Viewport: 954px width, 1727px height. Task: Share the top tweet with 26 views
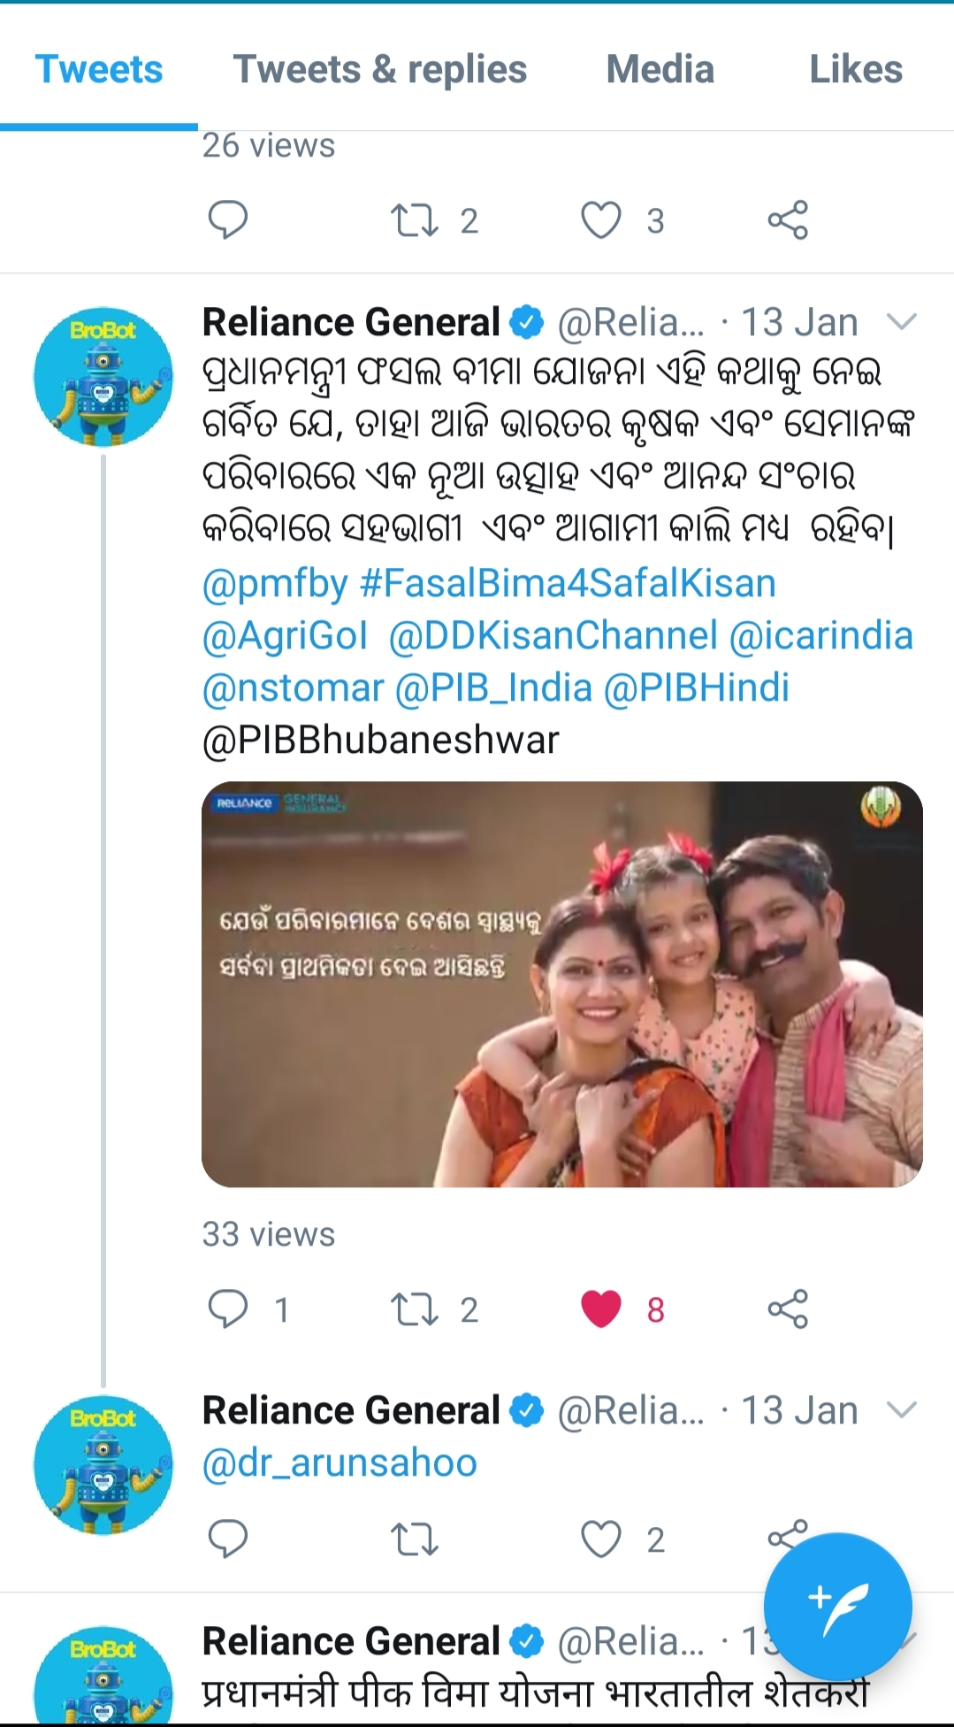[x=788, y=220]
